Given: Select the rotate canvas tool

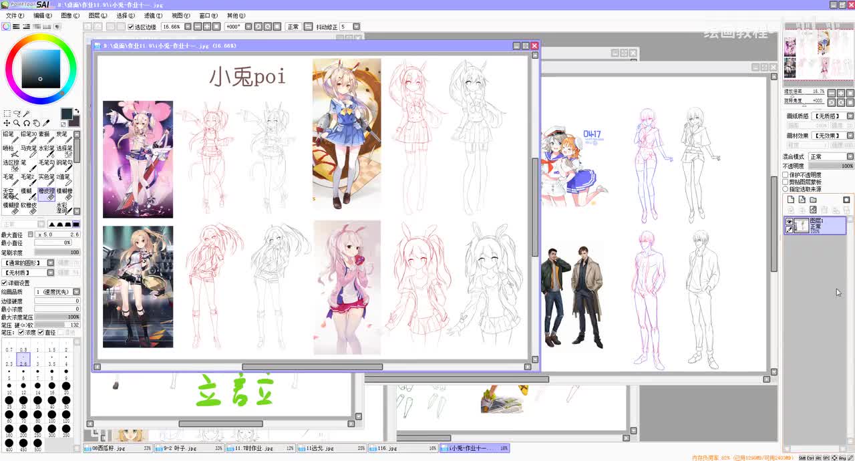Looking at the screenshot, I should pos(27,123).
